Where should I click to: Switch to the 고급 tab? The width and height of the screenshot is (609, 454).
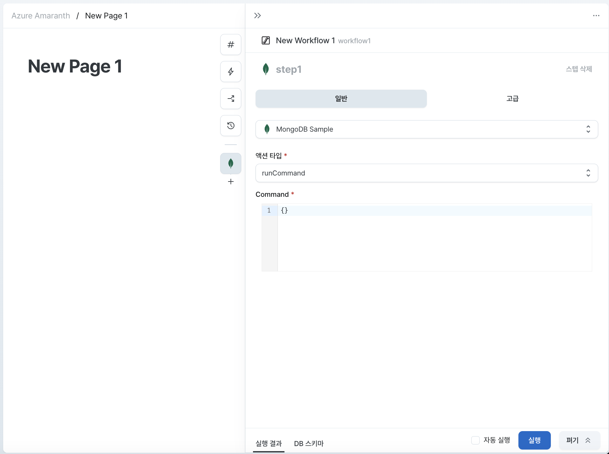point(512,99)
